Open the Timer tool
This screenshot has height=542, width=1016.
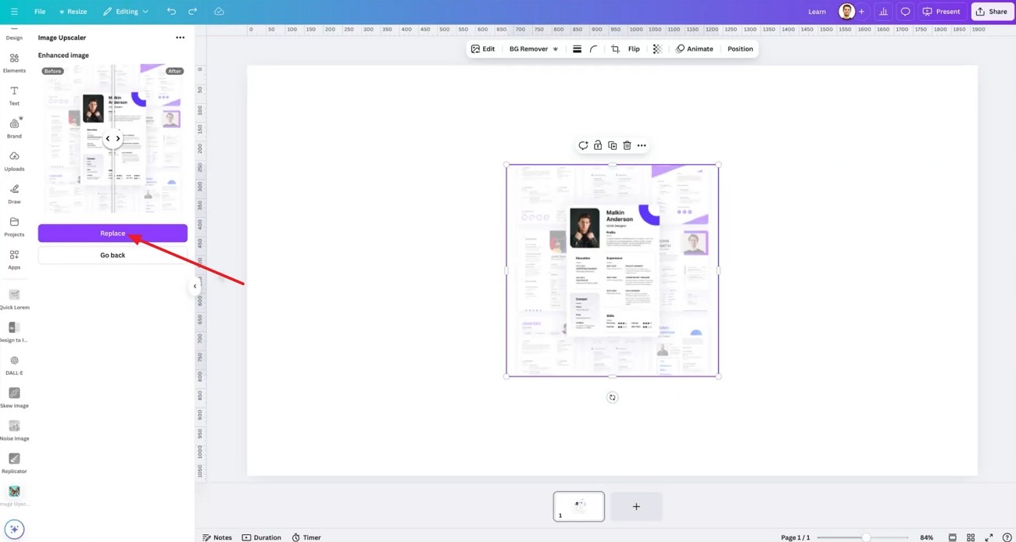[x=306, y=537]
